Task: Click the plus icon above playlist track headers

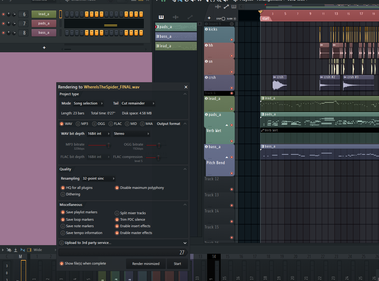Action: pyautogui.click(x=209, y=18)
